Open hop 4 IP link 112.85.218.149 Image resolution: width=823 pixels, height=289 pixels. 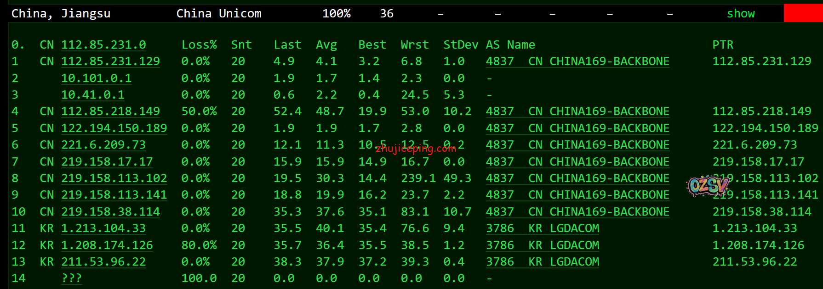(x=110, y=111)
